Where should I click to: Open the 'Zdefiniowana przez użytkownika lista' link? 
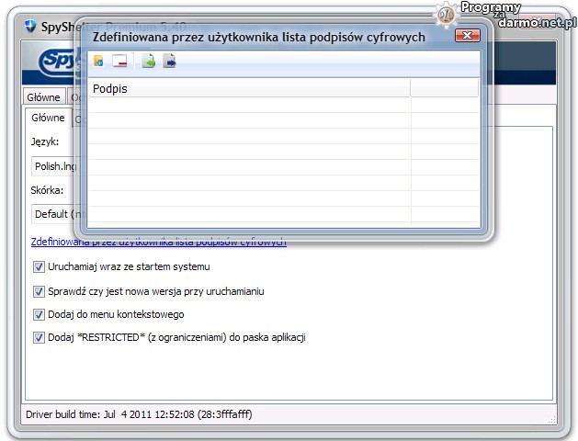coord(158,242)
